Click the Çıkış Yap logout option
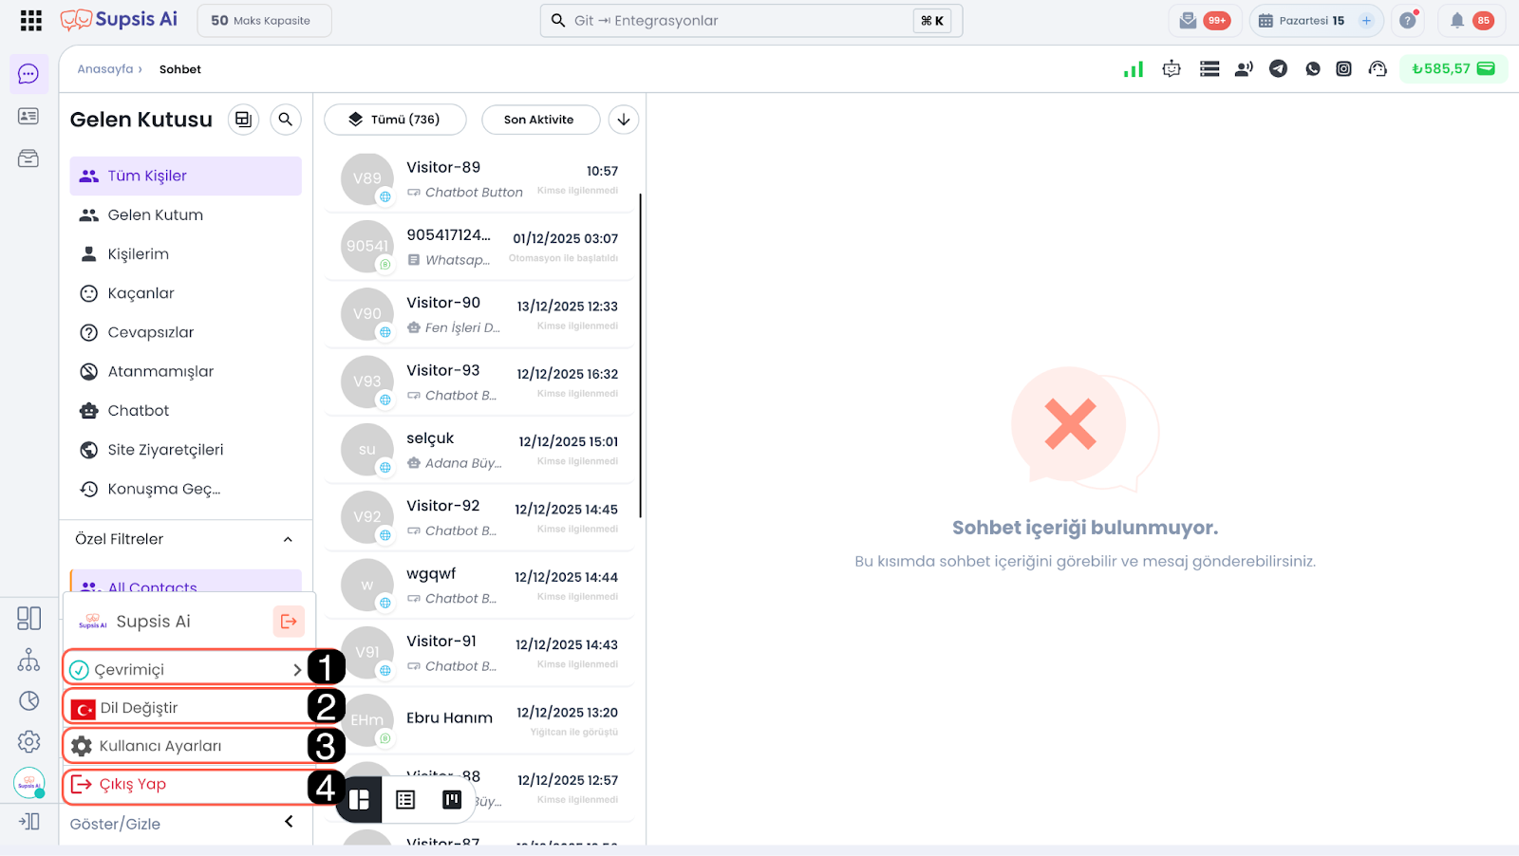The height and width of the screenshot is (856, 1519). [132, 785]
